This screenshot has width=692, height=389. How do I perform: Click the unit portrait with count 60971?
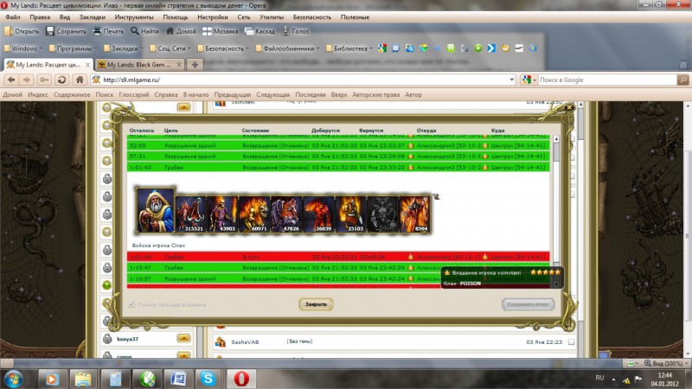pyautogui.click(x=253, y=214)
